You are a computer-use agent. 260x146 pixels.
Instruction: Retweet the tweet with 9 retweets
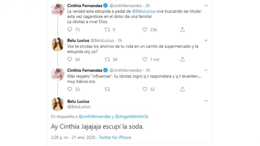tap(107, 29)
